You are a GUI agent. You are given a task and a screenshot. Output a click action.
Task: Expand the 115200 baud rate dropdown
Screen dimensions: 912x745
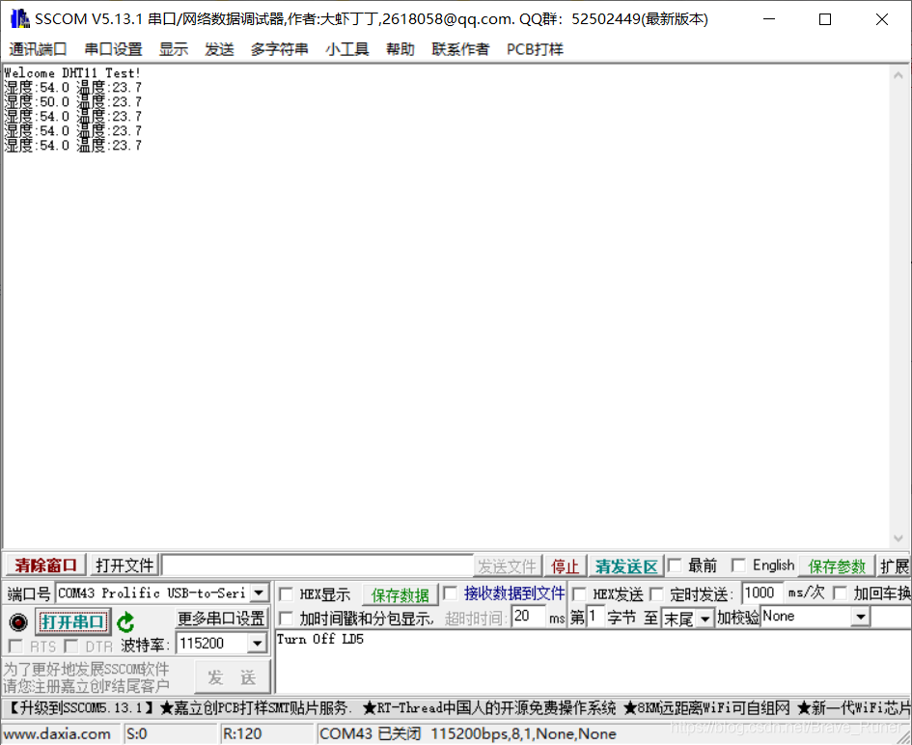(x=257, y=644)
